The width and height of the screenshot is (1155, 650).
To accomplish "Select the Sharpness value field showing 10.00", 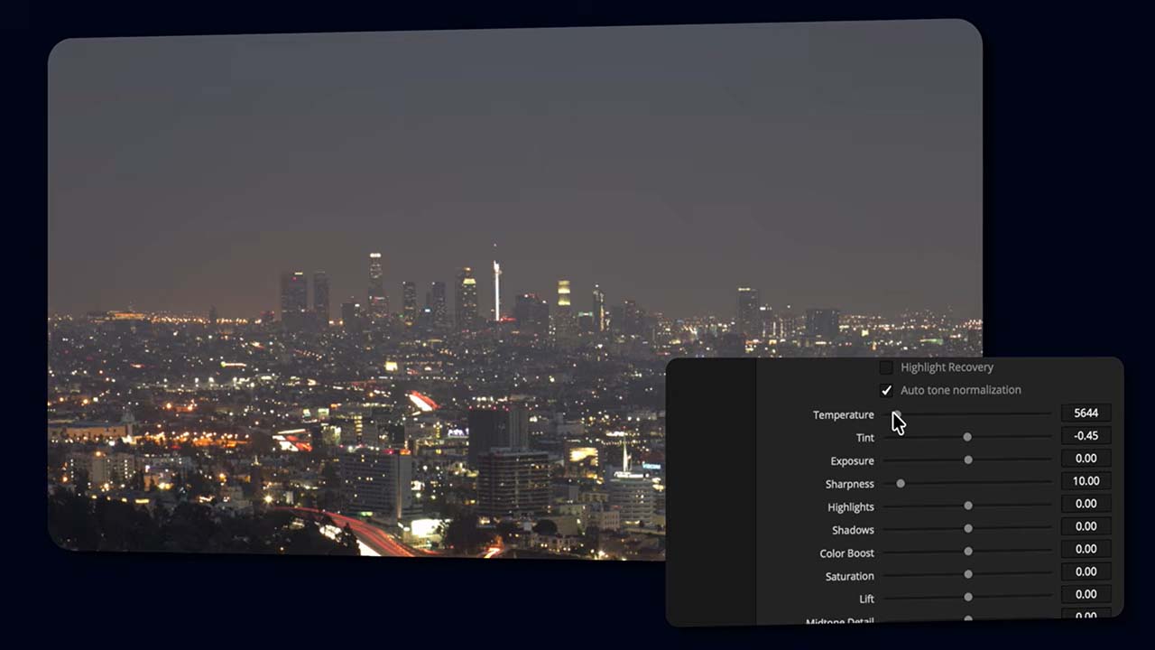I will [x=1086, y=481].
